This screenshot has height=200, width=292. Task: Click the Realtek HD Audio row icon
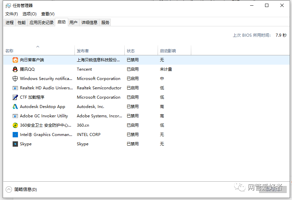(x=15, y=88)
